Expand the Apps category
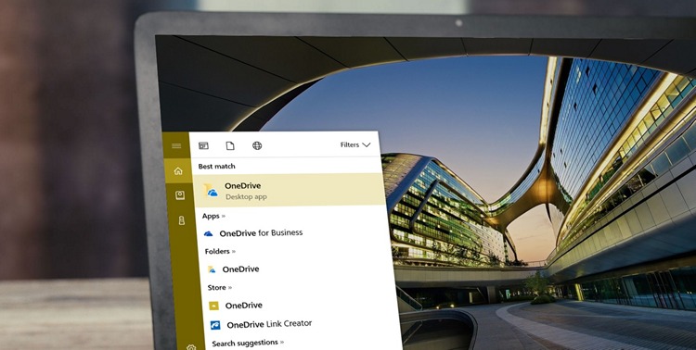 point(213,216)
